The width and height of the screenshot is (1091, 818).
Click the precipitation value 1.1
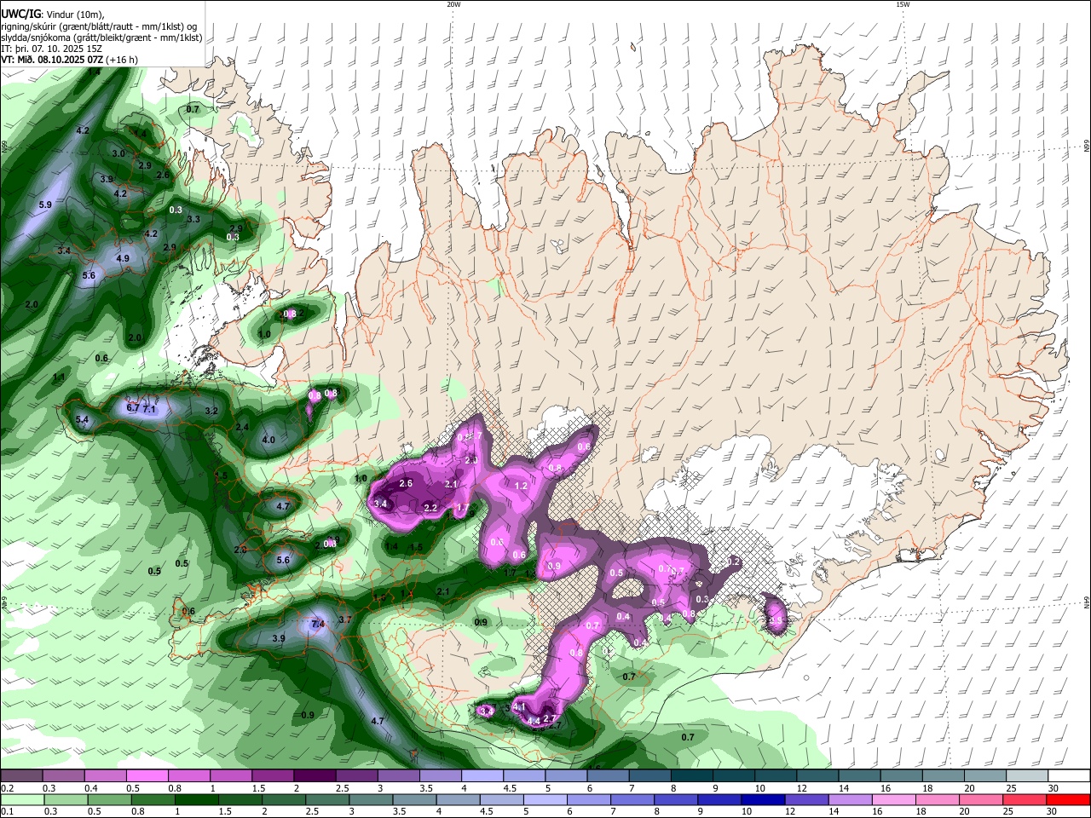coord(59,377)
